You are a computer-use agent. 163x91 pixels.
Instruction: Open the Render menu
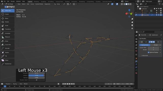tap(13, 2)
